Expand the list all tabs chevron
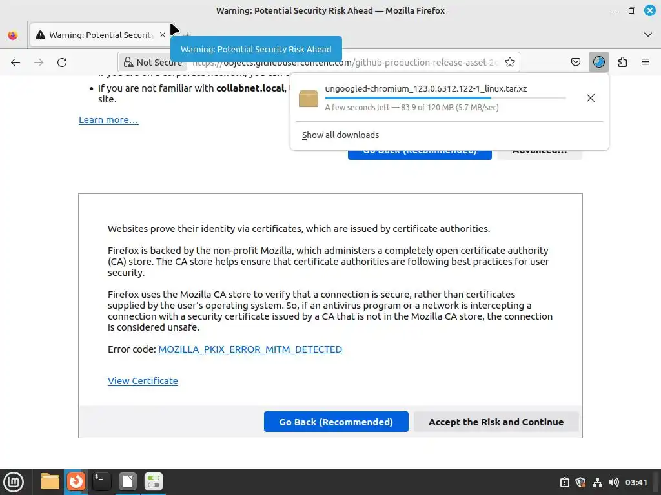The height and width of the screenshot is (495, 661). pyautogui.click(x=648, y=35)
